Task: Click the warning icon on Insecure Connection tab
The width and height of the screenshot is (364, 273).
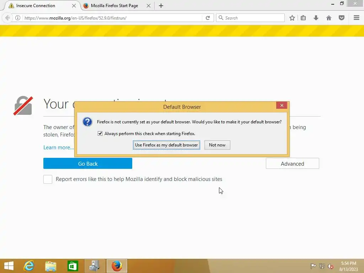Action: [11, 6]
